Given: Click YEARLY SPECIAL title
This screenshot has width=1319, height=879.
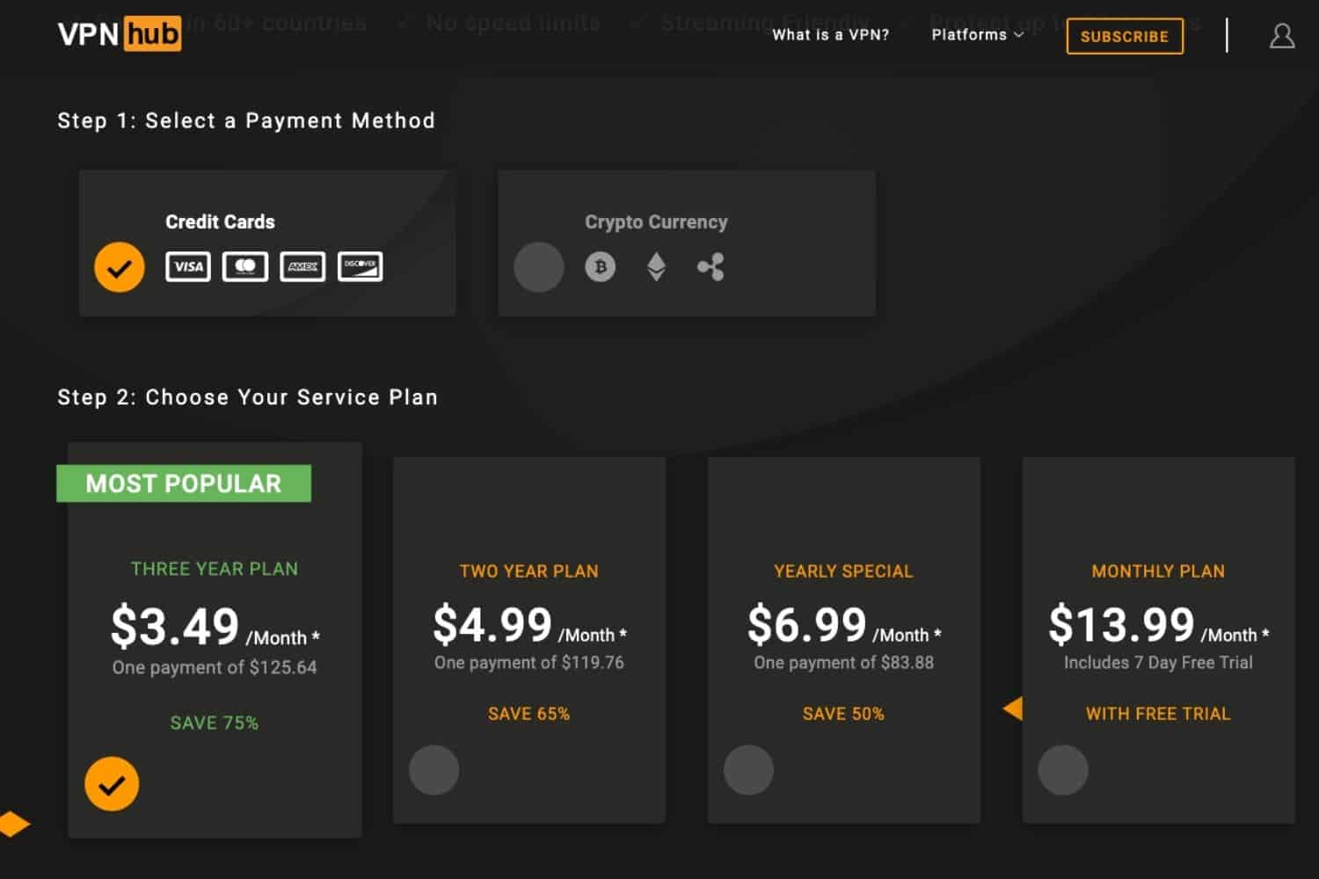Looking at the screenshot, I should coord(843,571).
